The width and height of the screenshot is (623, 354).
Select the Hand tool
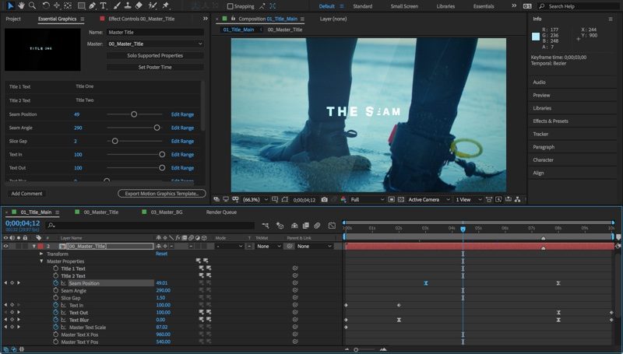coord(20,5)
